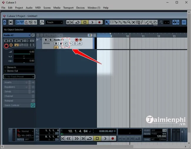This screenshot has height=149, width=191.
Task: Open the Project menu
Action: [19, 8]
